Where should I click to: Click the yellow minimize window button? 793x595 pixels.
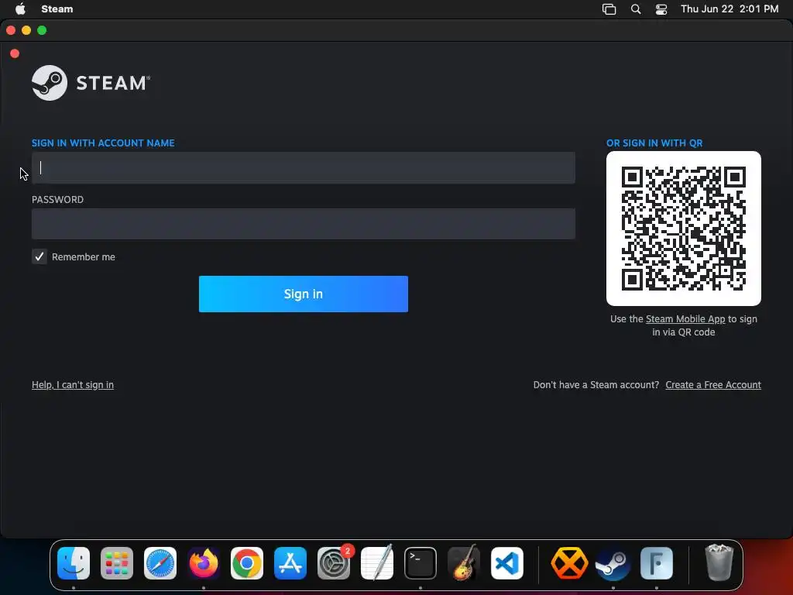pyautogui.click(x=26, y=30)
